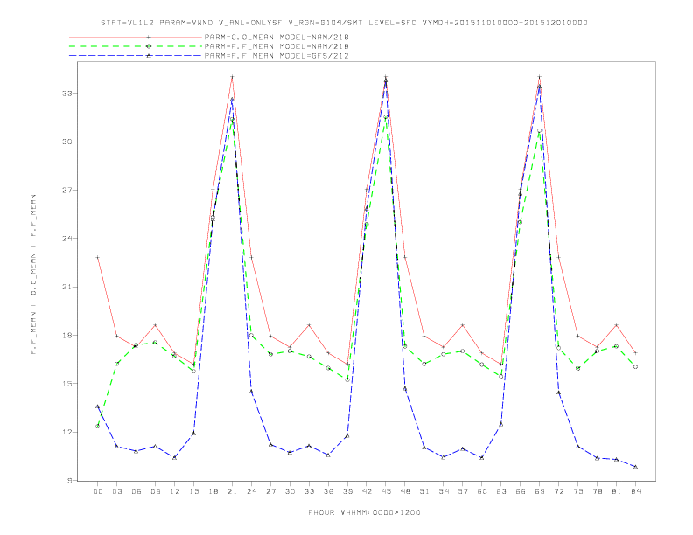
Task: Click blue line data point at hour 84
Action: pyautogui.click(x=635, y=467)
